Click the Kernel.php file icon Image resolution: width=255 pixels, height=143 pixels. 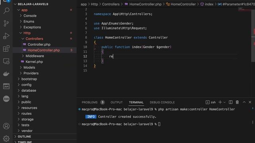coord(22,62)
